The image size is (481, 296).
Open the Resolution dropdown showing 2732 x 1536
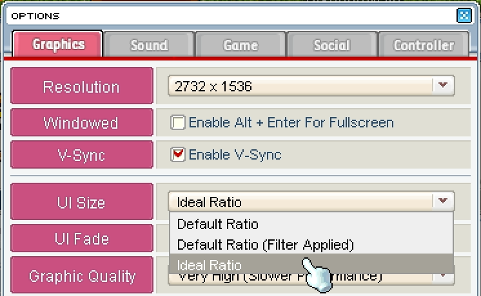[x=311, y=86]
